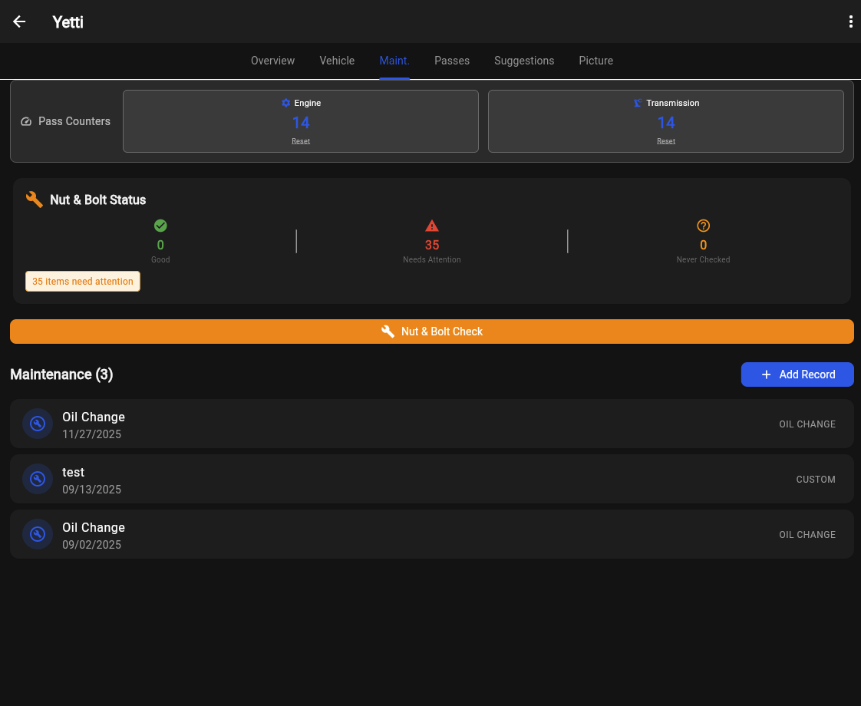This screenshot has height=706, width=861.
Task: Start the Nut & Bolt Check
Action: (x=432, y=332)
